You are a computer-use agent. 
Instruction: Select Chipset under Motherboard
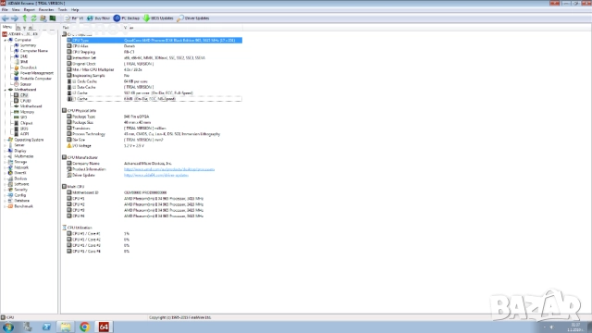(x=26, y=123)
